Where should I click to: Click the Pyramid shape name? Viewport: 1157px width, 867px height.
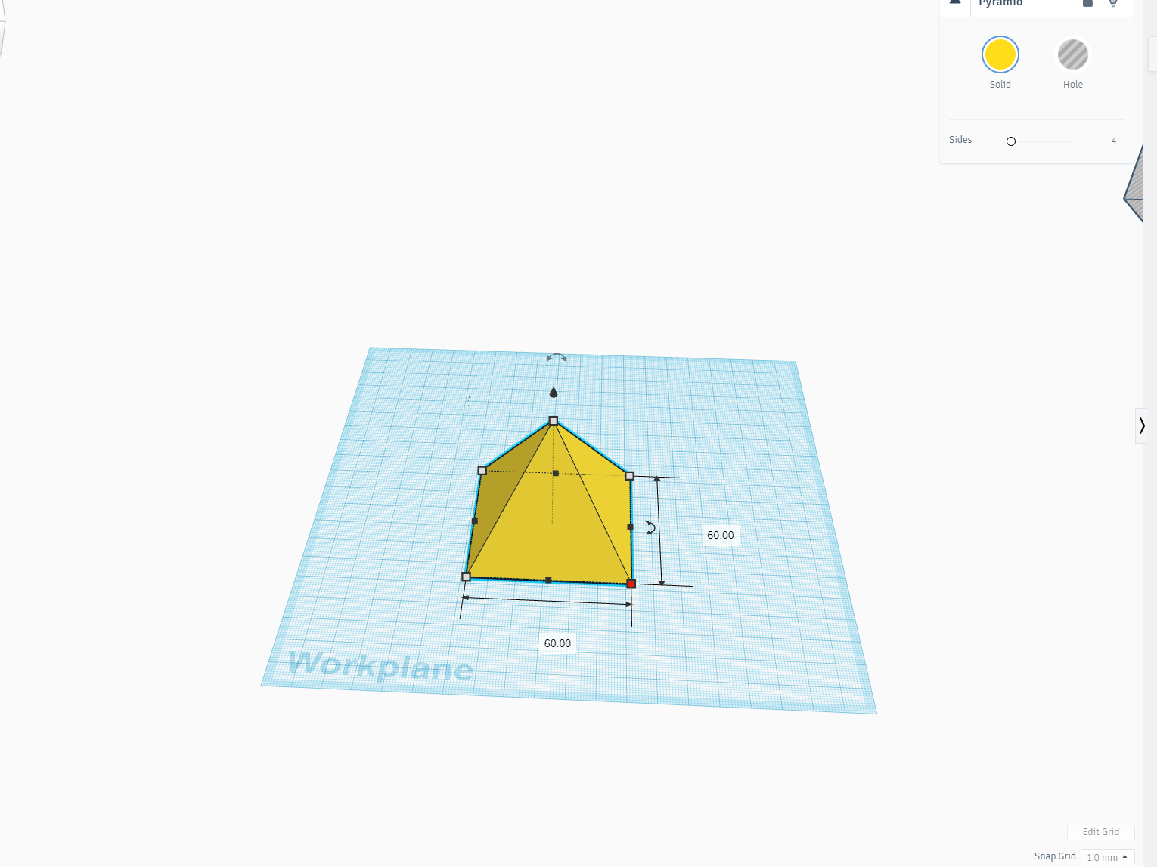(x=1000, y=3)
